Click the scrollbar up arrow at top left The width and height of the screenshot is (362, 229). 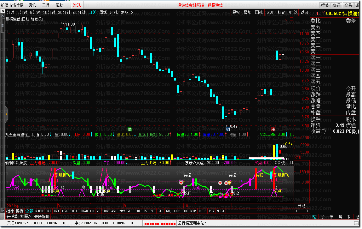[x=3, y=16]
